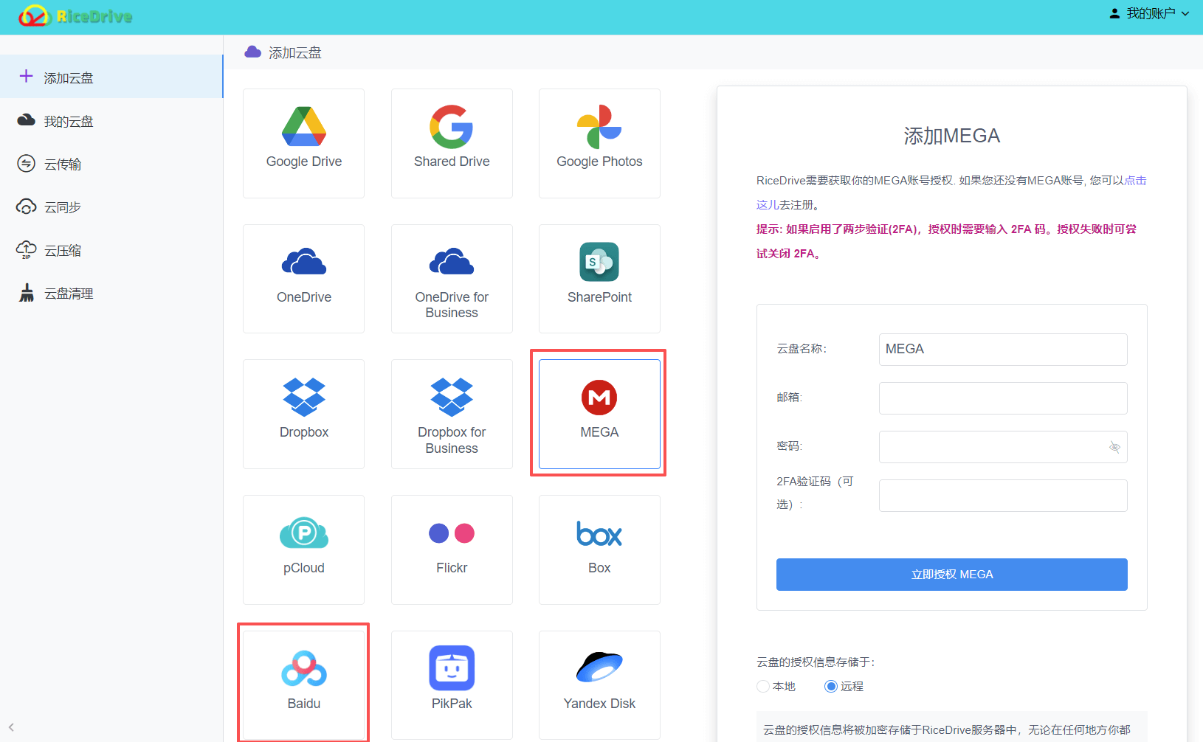Select the Dropbox for Business service
Viewport: 1203px width, 742px height.
[x=451, y=413]
